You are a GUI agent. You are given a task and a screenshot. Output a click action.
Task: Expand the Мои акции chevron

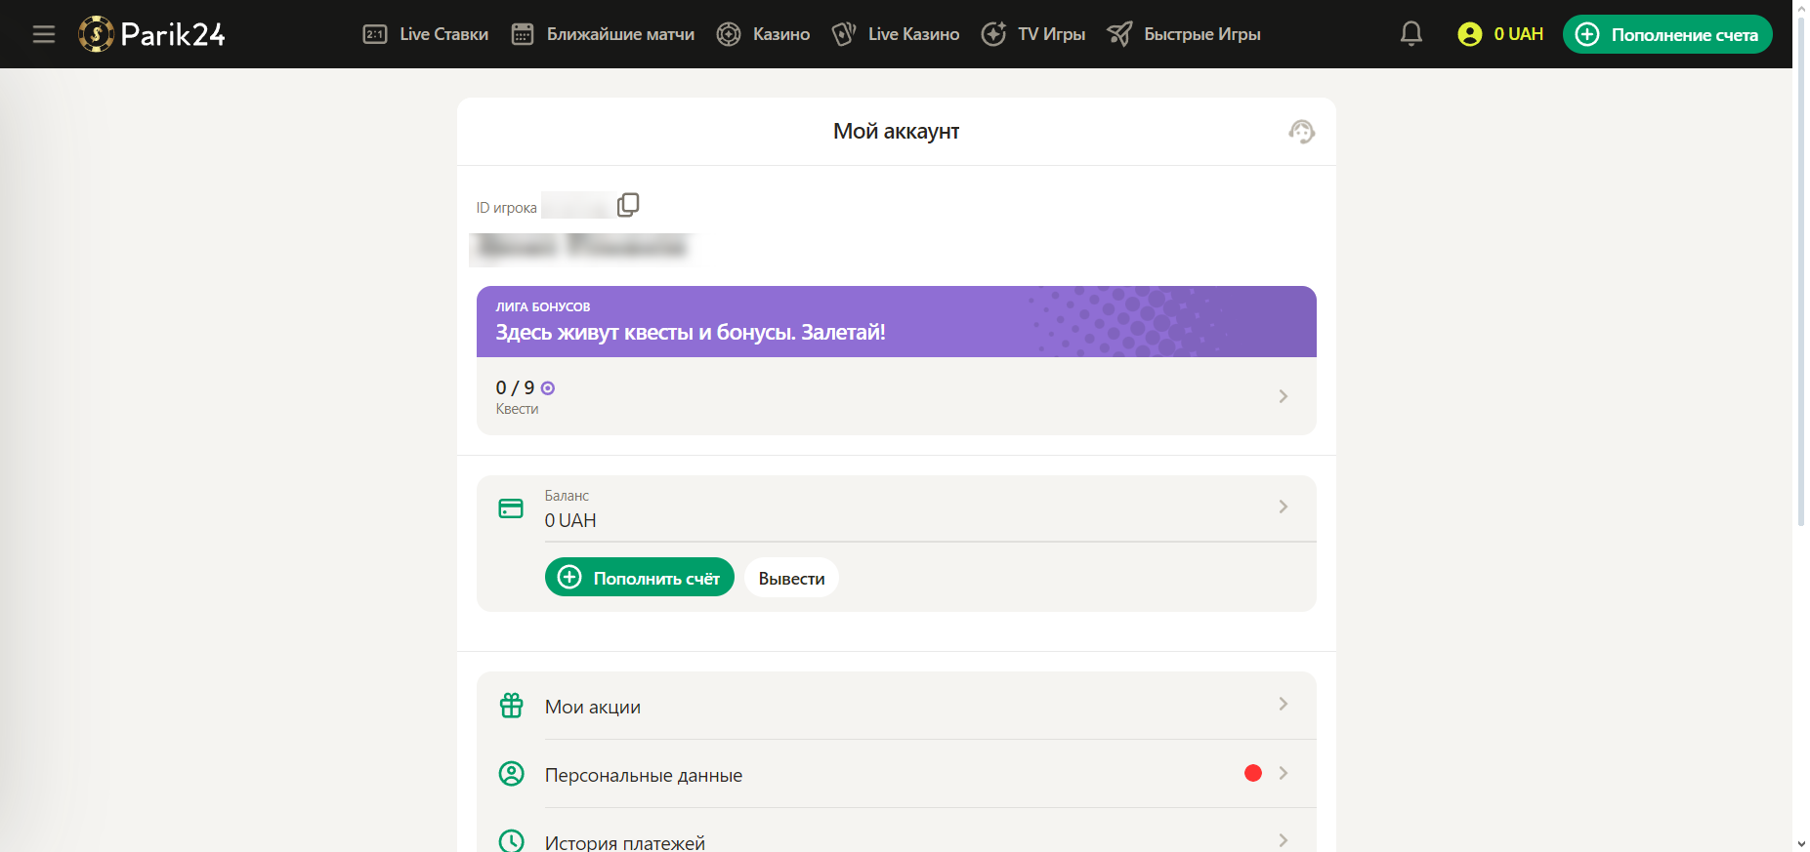coord(1284,704)
